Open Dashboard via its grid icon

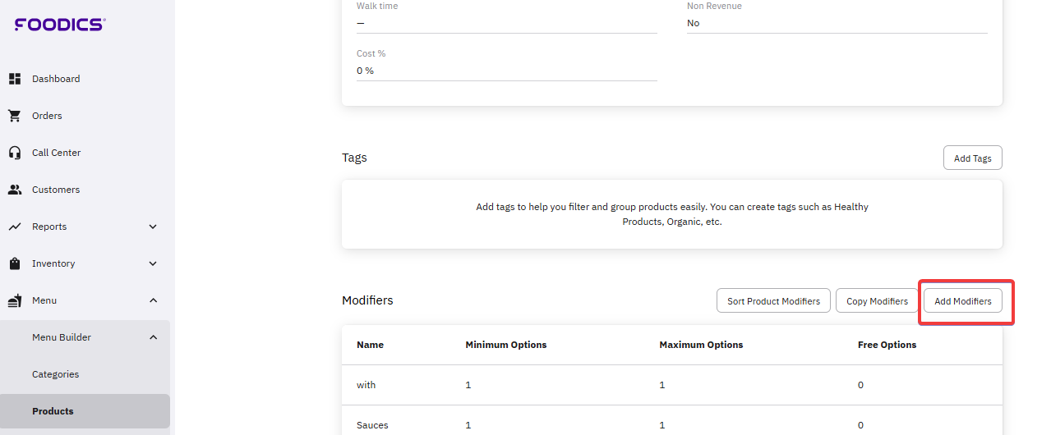click(15, 79)
